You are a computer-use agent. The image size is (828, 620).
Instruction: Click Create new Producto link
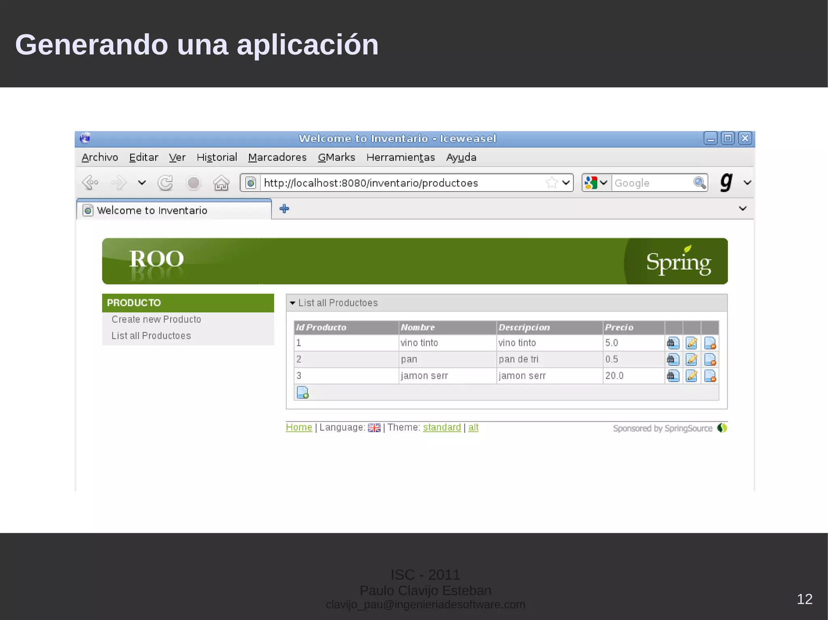(x=156, y=319)
